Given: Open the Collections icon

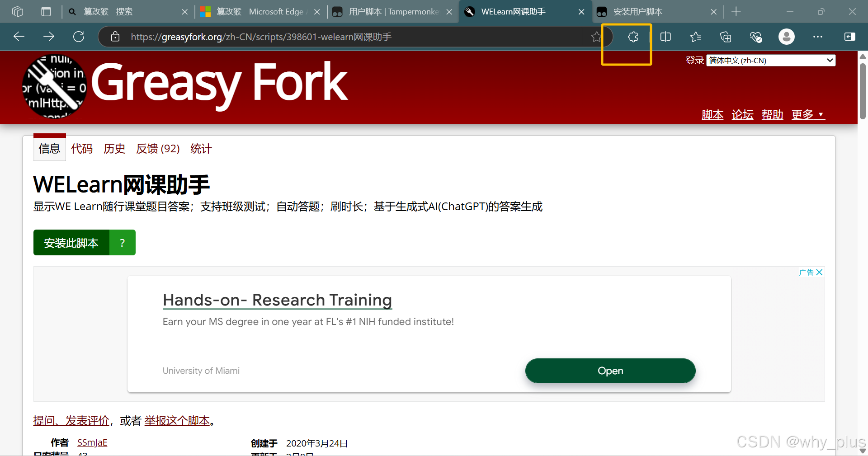Looking at the screenshot, I should pyautogui.click(x=726, y=37).
